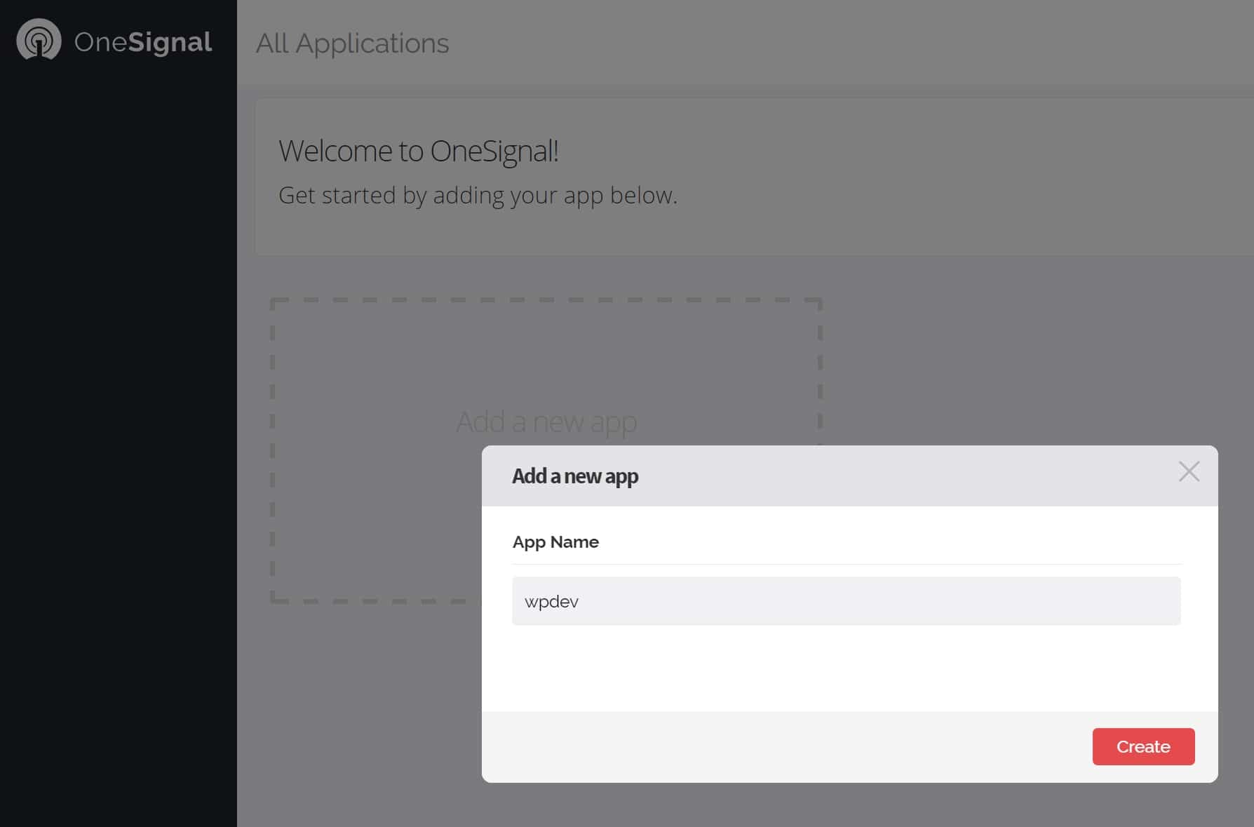Click the Welcome to OneSignal heading
This screenshot has width=1254, height=827.
tap(419, 150)
